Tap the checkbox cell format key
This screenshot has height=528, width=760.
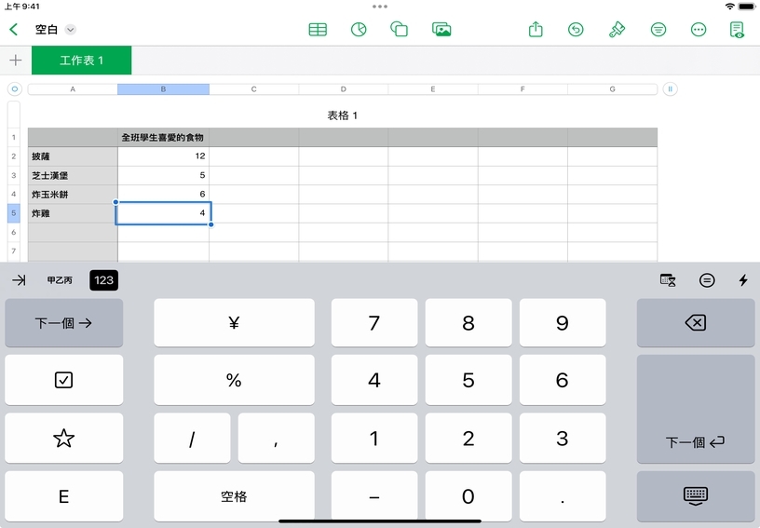tap(63, 380)
